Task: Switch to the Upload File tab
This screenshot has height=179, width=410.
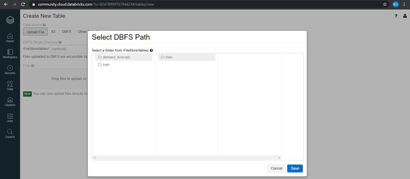Action: pyautogui.click(x=35, y=32)
